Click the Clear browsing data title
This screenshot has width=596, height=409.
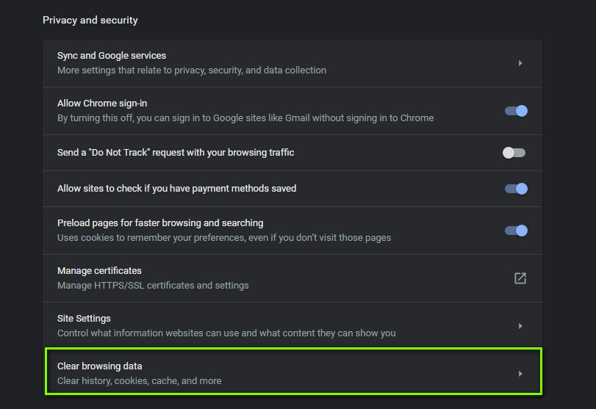click(100, 366)
